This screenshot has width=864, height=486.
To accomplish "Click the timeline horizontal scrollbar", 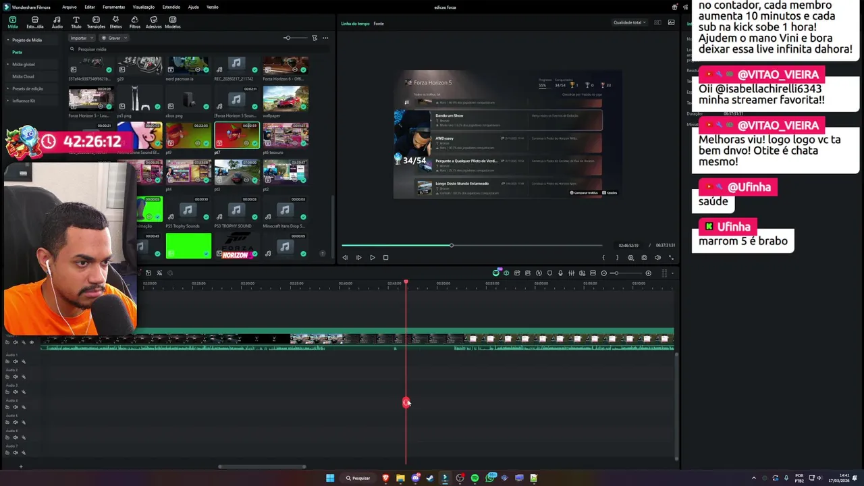I will coord(262,466).
